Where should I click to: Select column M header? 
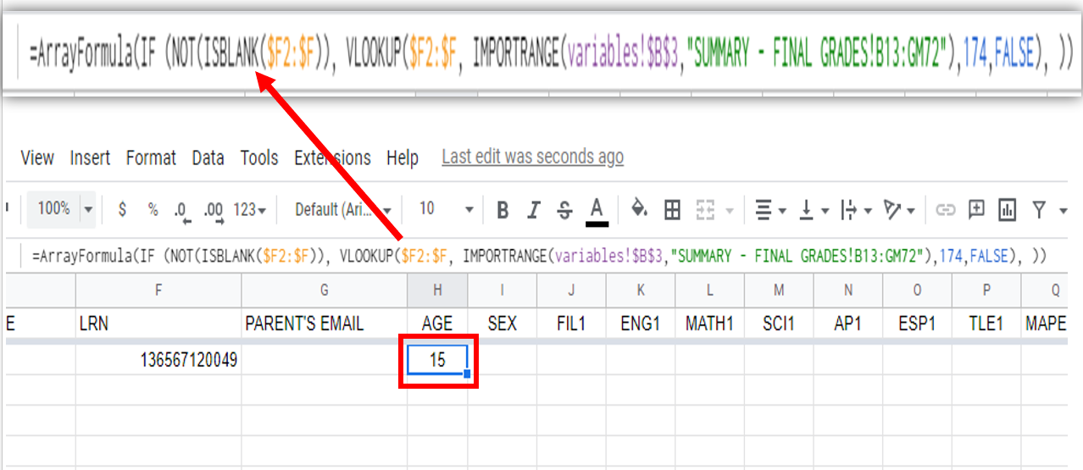tap(779, 290)
